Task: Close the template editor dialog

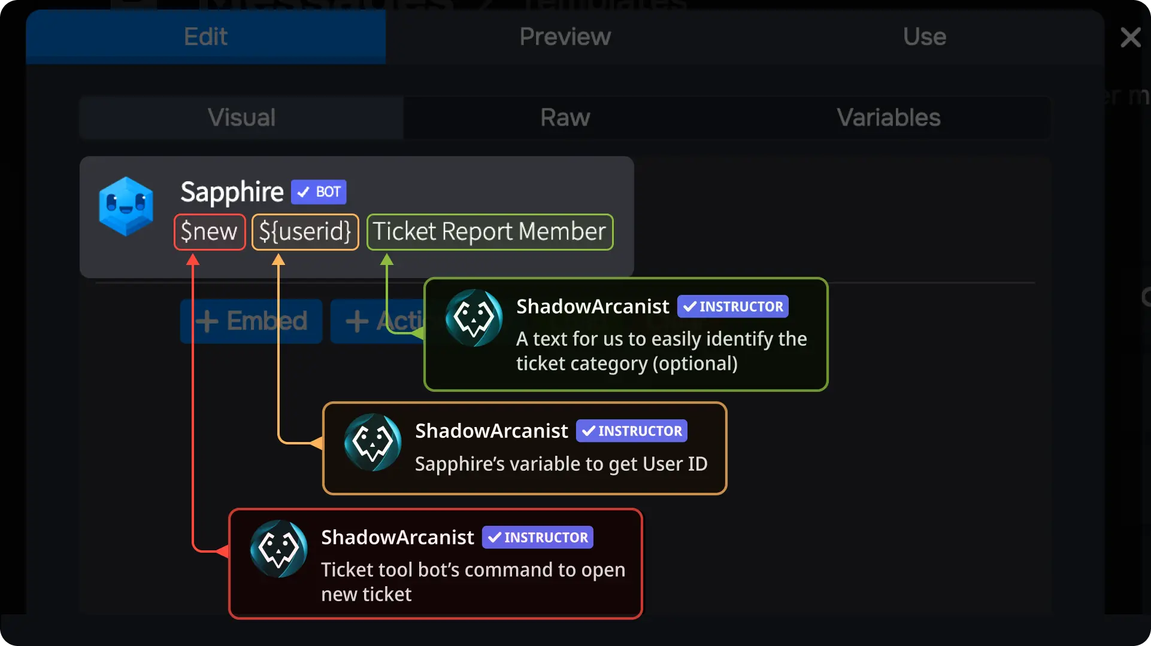Action: [1130, 38]
